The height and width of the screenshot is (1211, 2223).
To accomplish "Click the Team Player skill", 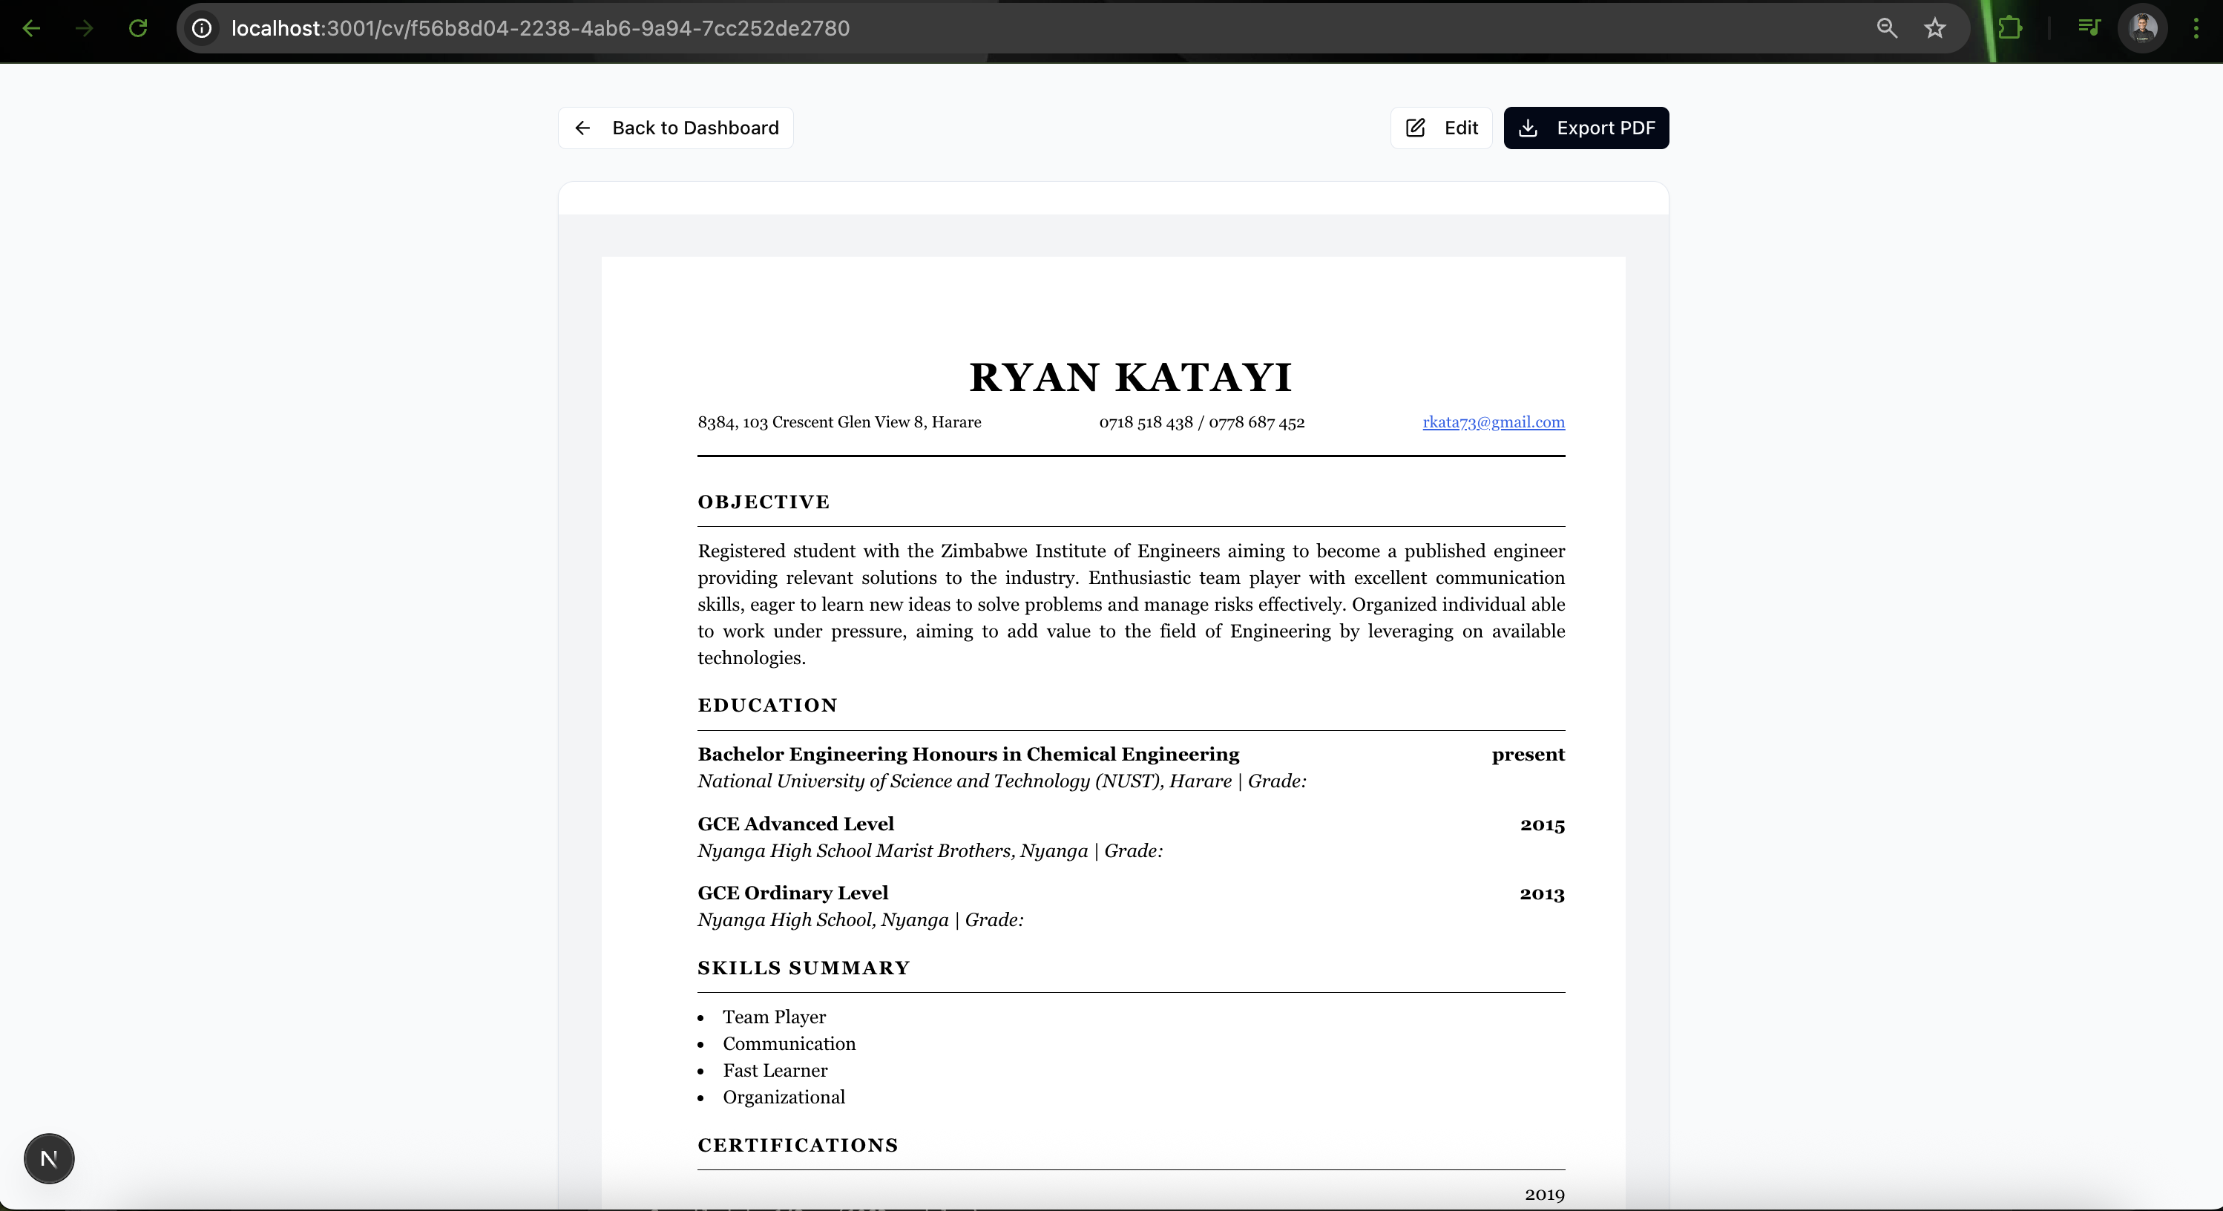I will click(x=774, y=1017).
